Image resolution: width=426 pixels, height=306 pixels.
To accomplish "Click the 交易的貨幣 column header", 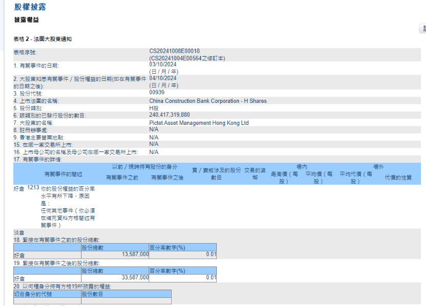I will click(x=255, y=174).
